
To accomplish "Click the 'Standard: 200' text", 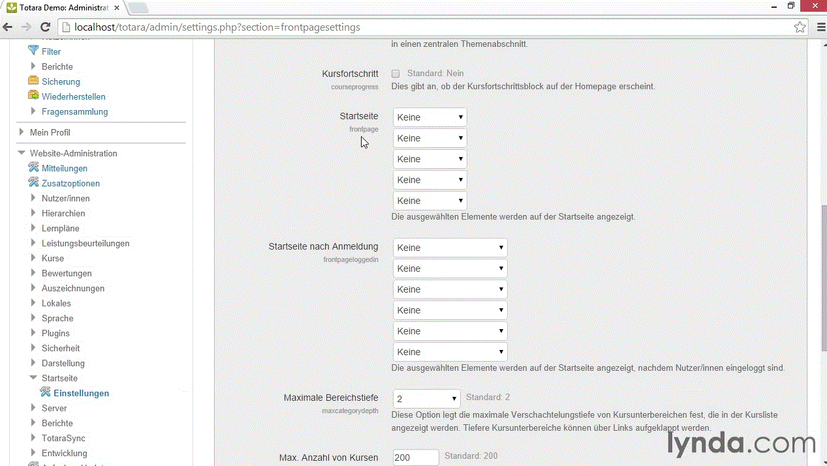I will 471,456.
